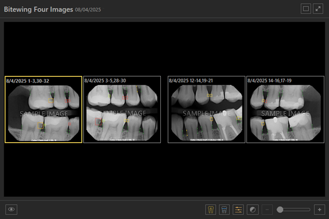Click the zoom out minus button

coord(267,209)
